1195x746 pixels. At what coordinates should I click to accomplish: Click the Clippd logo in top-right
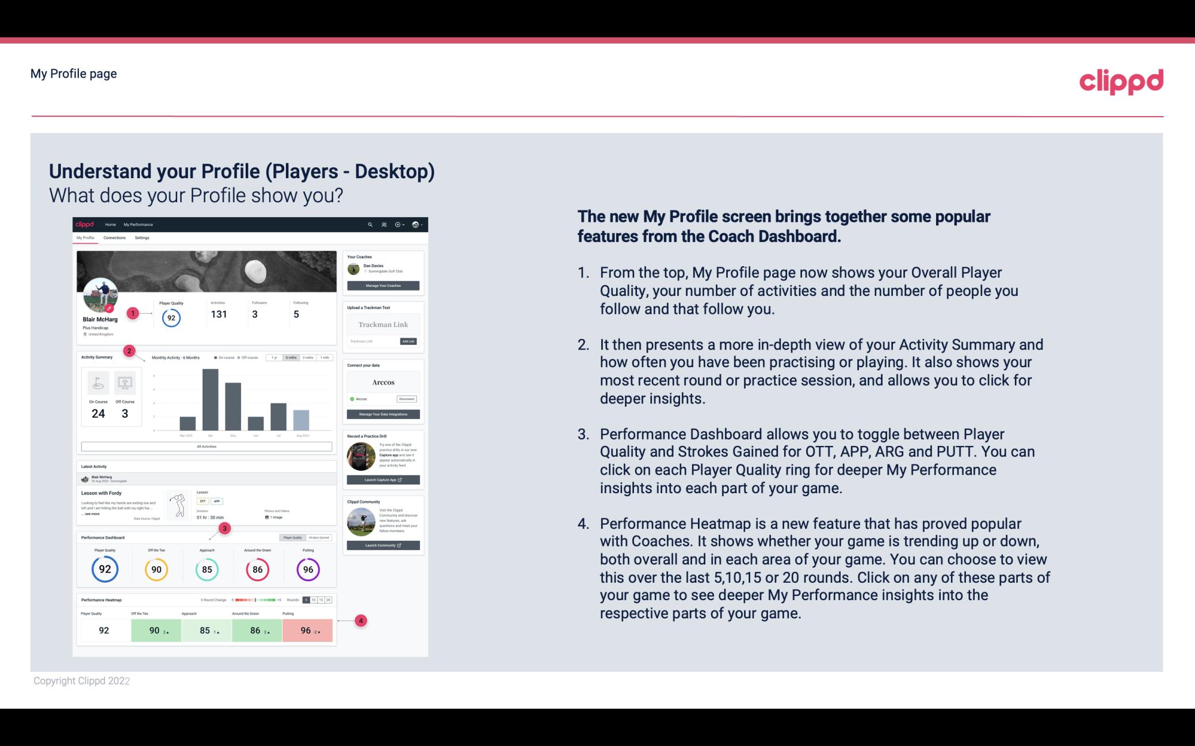click(x=1121, y=80)
